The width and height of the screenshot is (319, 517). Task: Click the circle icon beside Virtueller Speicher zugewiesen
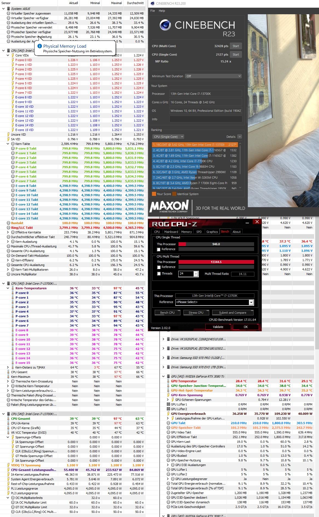[x=8, y=13]
